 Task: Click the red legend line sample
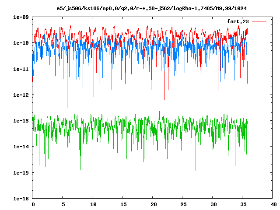click(259, 21)
